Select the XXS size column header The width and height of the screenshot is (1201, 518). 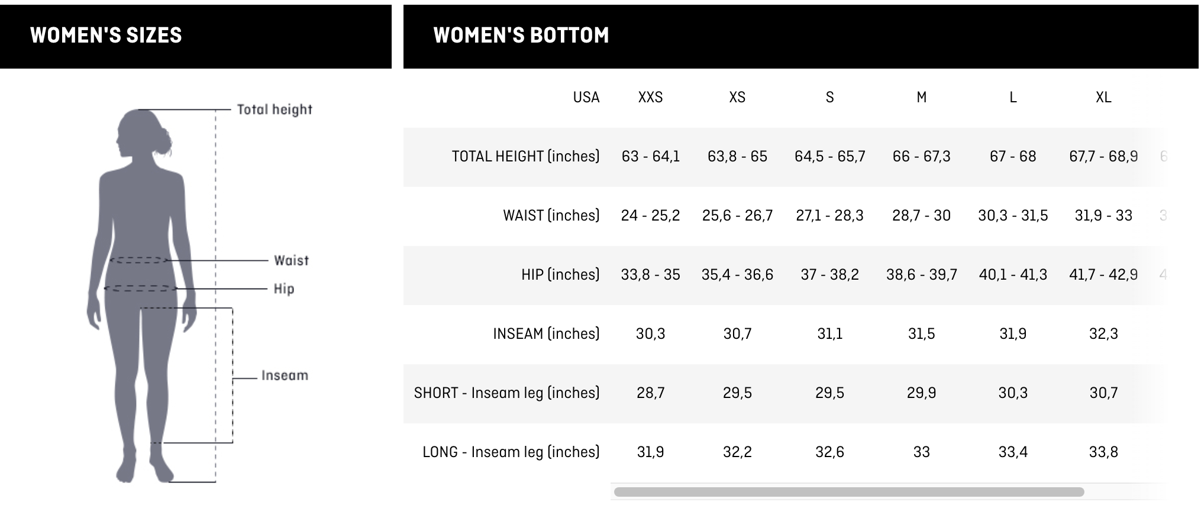tap(650, 98)
